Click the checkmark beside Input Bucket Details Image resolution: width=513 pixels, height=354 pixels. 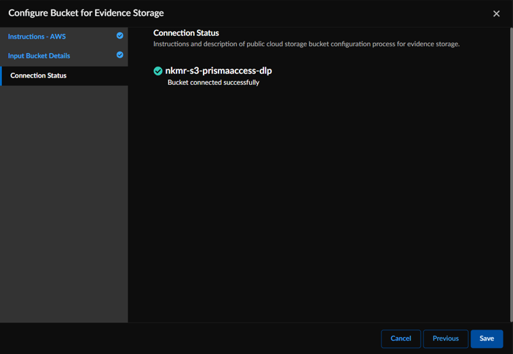click(120, 55)
